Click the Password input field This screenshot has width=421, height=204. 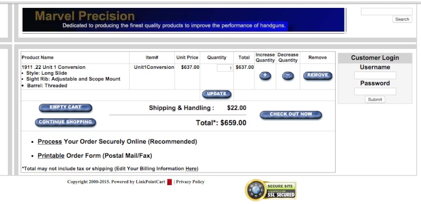pos(375,91)
